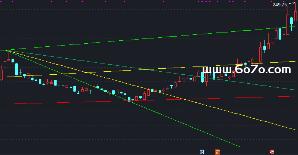298x155 pixels.
Task: Click the red 增 event marker
Action: [272, 152]
